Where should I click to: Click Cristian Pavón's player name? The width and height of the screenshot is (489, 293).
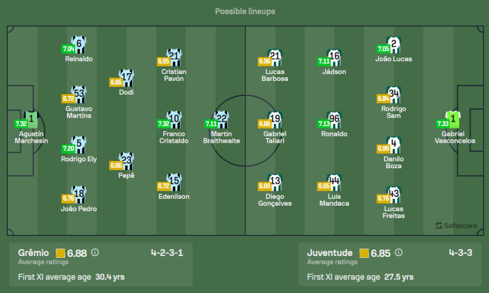tap(174, 75)
